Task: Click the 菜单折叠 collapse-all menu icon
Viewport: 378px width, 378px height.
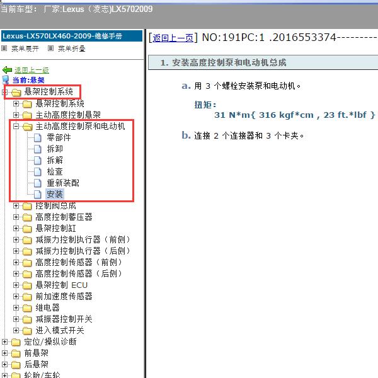Action: pos(50,49)
